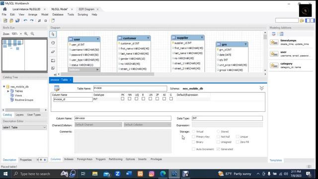Screen dimensions: 318x179
Task: Check the UQ box for invoice_id
Action: [136, 99]
